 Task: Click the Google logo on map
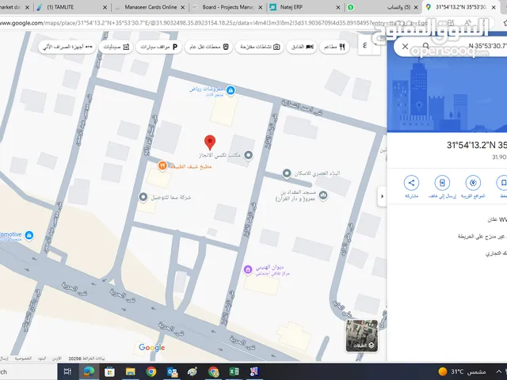(151, 348)
